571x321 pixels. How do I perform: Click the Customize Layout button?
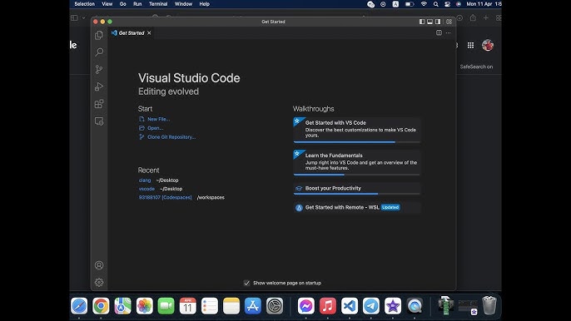449,22
